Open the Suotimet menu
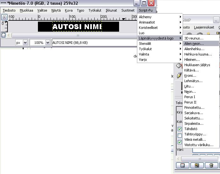 coord(128,10)
